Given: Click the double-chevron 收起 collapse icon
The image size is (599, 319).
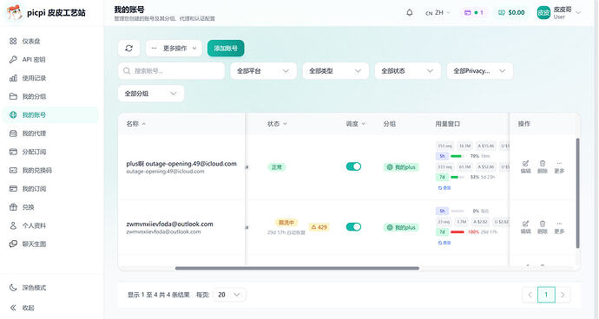Looking at the screenshot, I should (13, 308).
